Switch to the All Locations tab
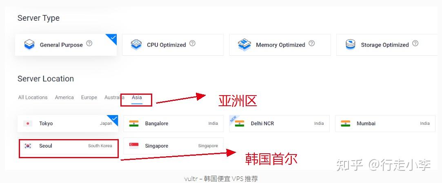Viewport: 442px width, 183px height. 33,97
